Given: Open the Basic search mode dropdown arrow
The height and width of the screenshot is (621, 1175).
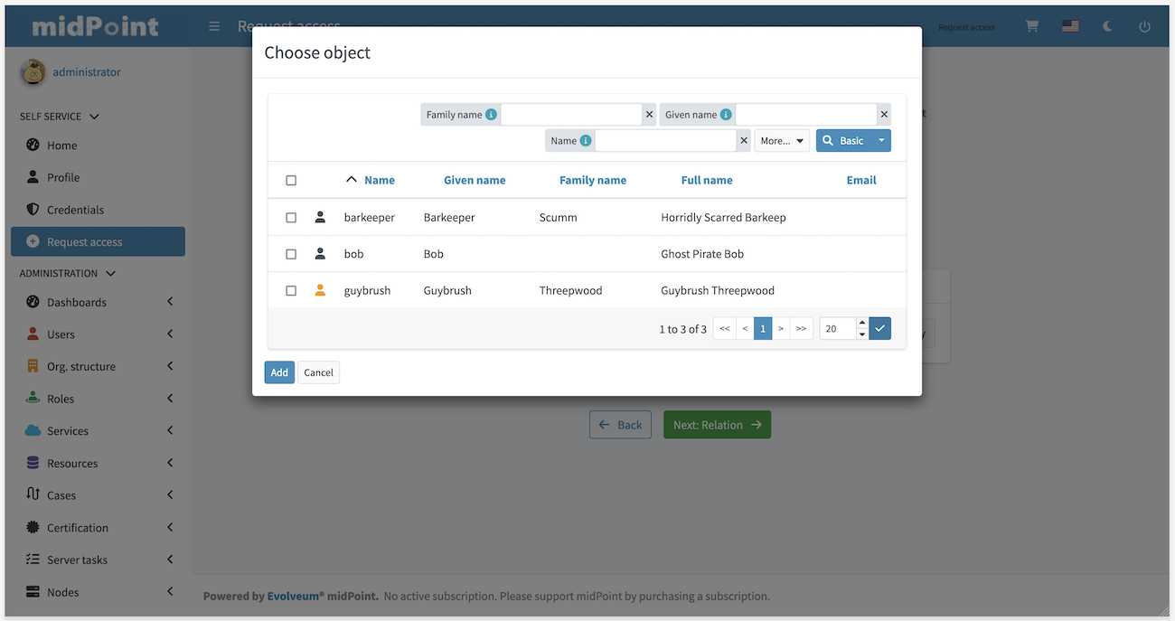Looking at the screenshot, I should point(881,140).
